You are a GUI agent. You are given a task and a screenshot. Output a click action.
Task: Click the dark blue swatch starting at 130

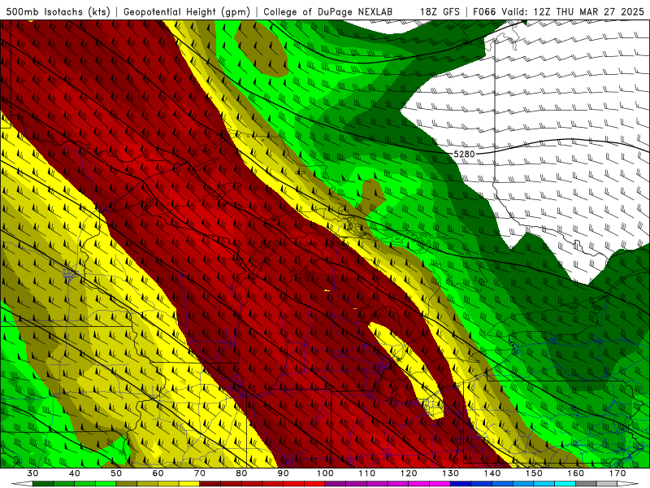point(461,484)
